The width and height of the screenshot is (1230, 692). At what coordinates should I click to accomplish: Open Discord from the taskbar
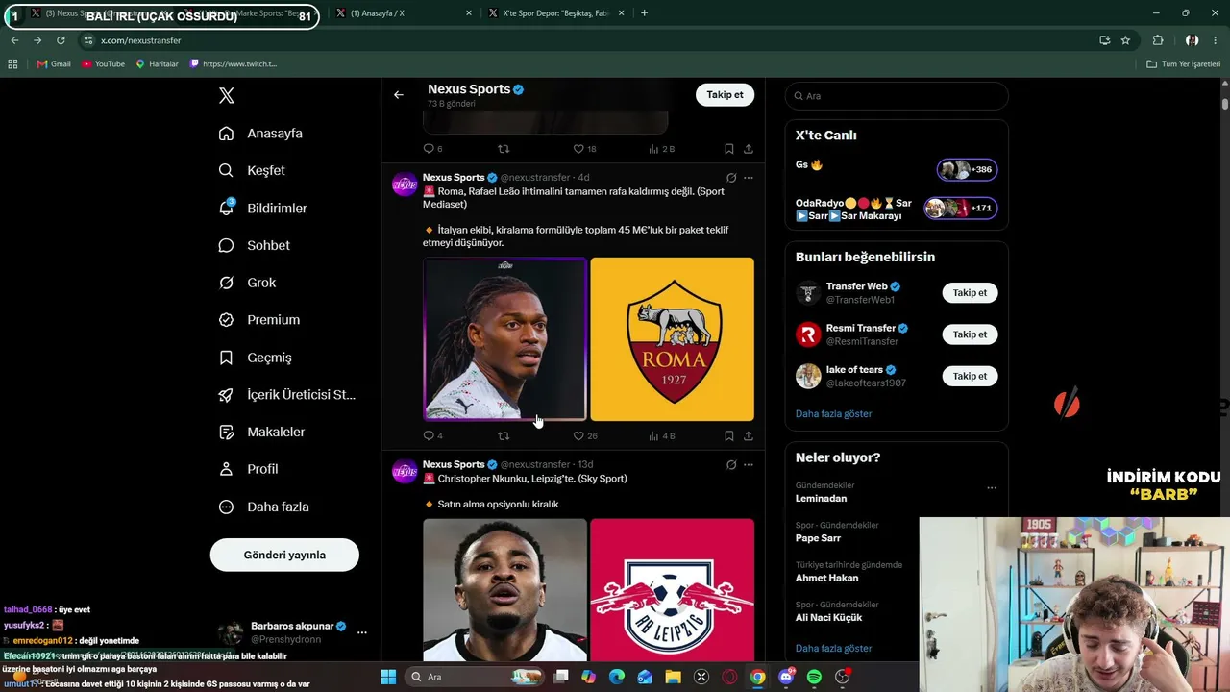[786, 677]
